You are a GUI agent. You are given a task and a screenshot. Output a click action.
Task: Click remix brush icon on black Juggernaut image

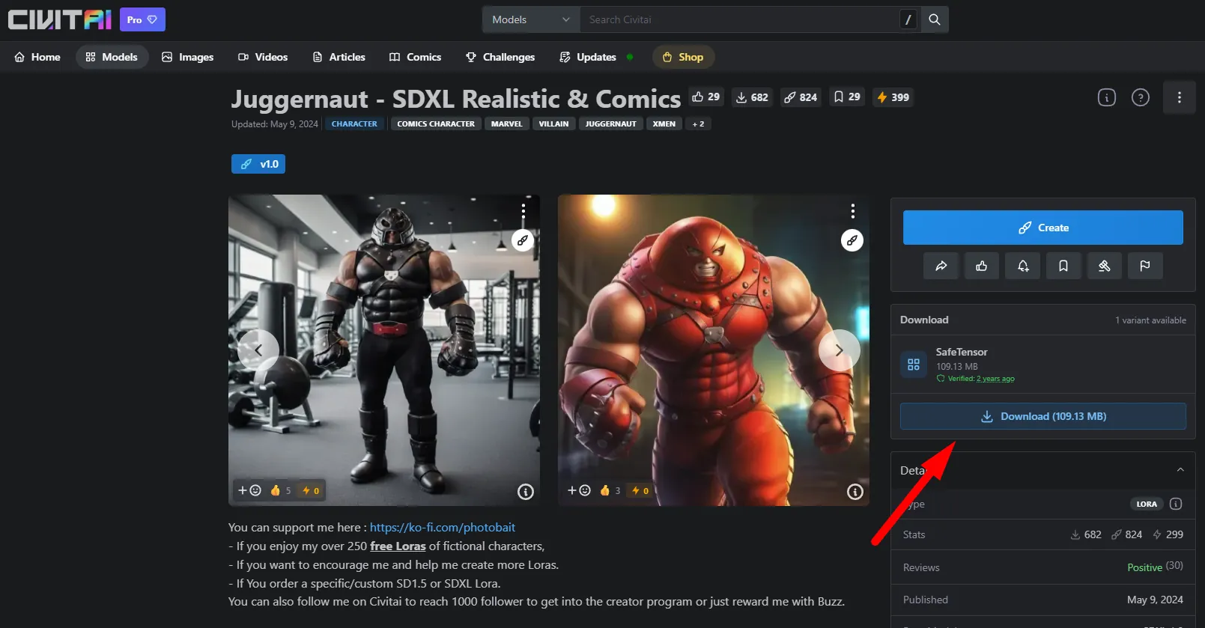(523, 240)
